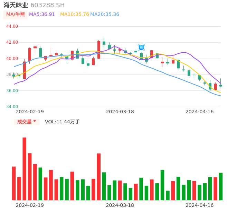Viewport: 237px width, 210px height.
Task: Click the 2024-03-18 date under the price chart
Action: point(120,112)
